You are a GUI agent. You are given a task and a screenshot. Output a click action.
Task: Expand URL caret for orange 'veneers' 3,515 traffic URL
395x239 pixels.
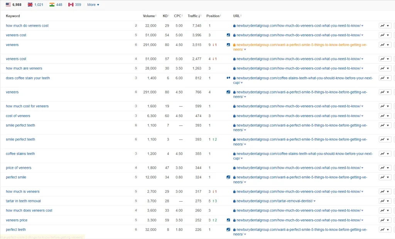[x=245, y=50]
